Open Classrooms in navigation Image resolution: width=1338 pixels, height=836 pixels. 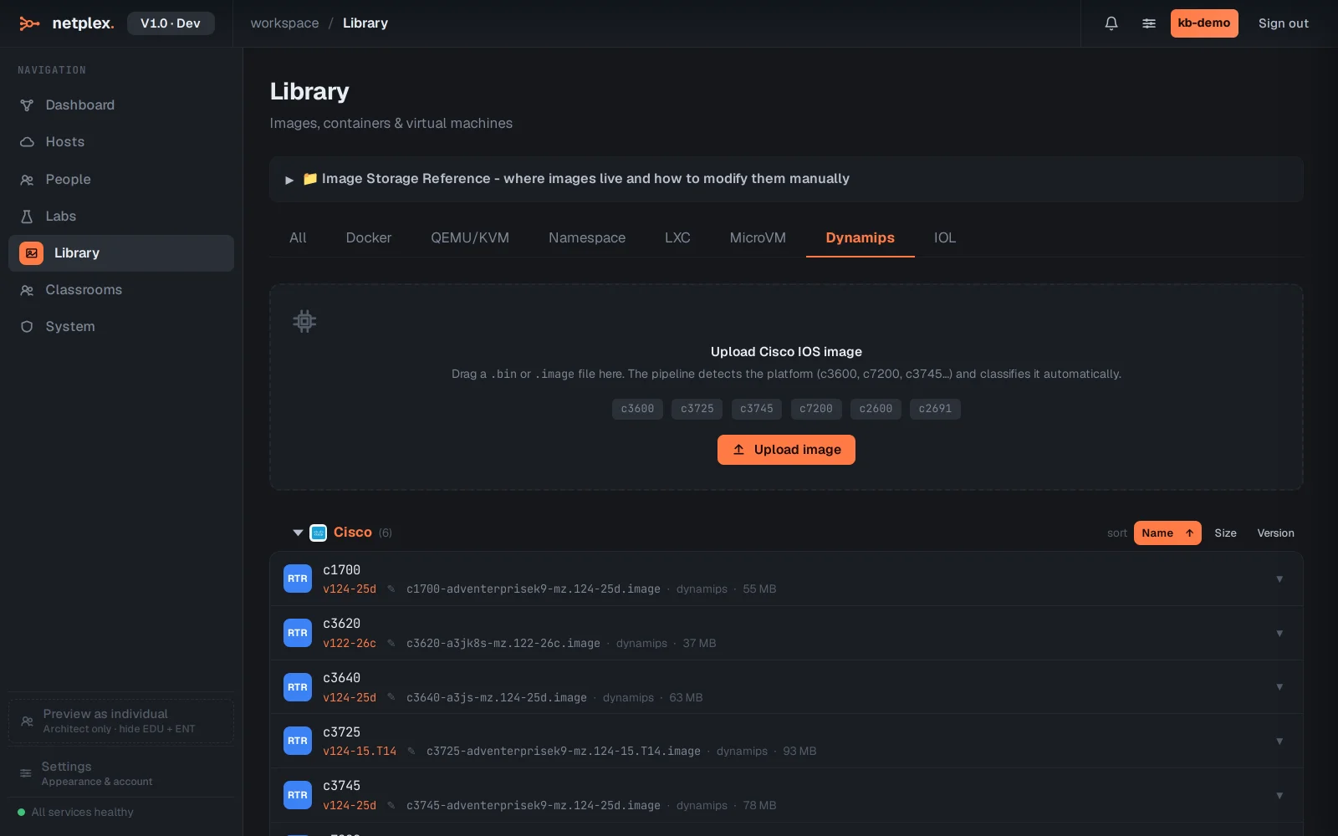[121, 290]
